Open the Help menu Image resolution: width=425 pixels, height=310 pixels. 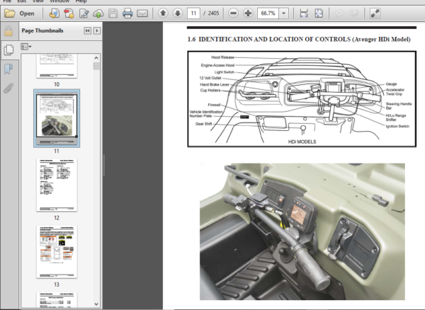81,1
